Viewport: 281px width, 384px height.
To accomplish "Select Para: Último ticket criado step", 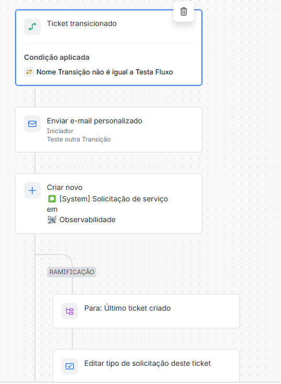I will click(x=146, y=311).
